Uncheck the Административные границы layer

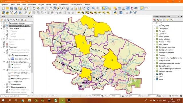(4, 26)
